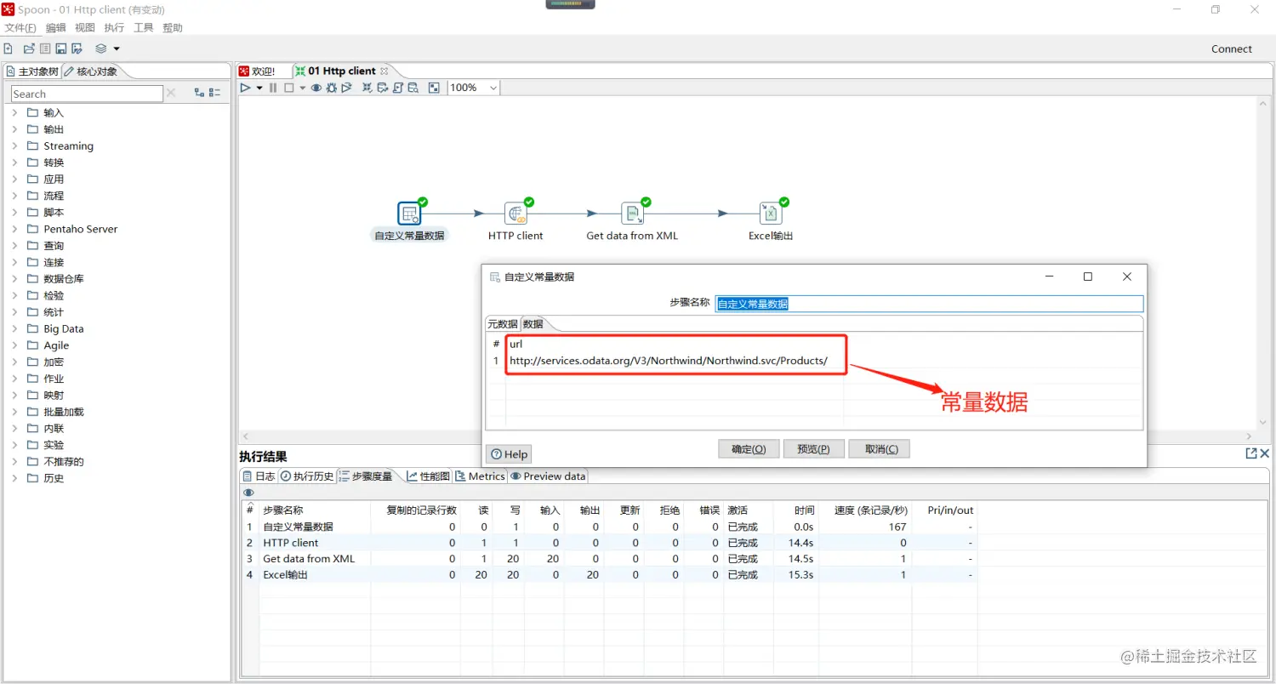Click the 取消(C) button

[x=880, y=449]
